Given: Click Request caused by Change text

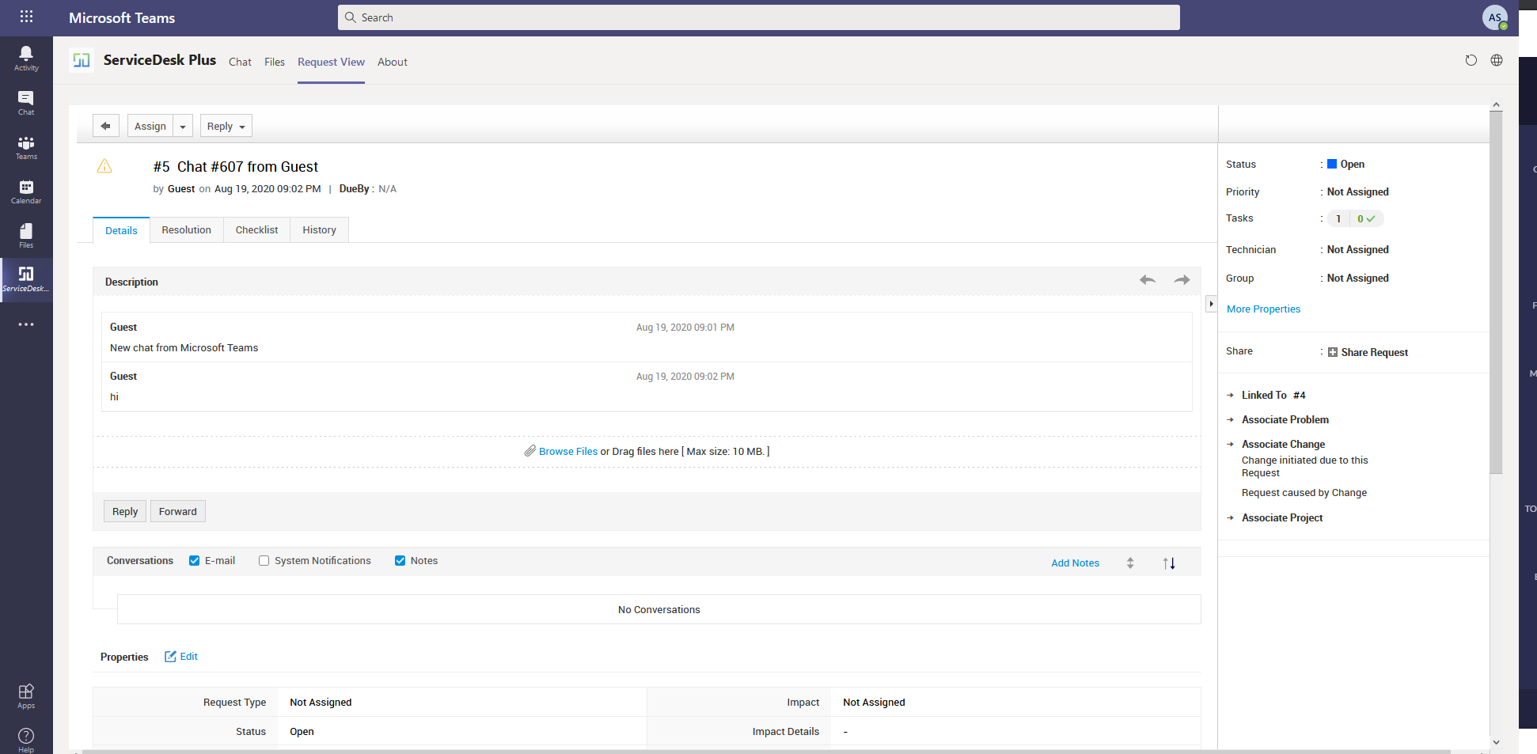Looking at the screenshot, I should [1304, 493].
